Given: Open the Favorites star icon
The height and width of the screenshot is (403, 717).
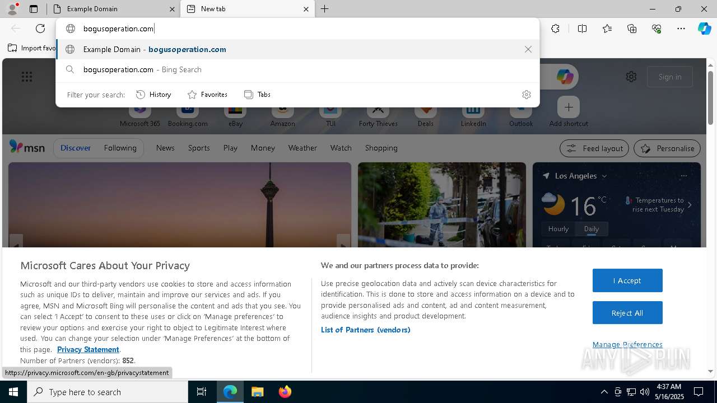Looking at the screenshot, I should (607, 29).
